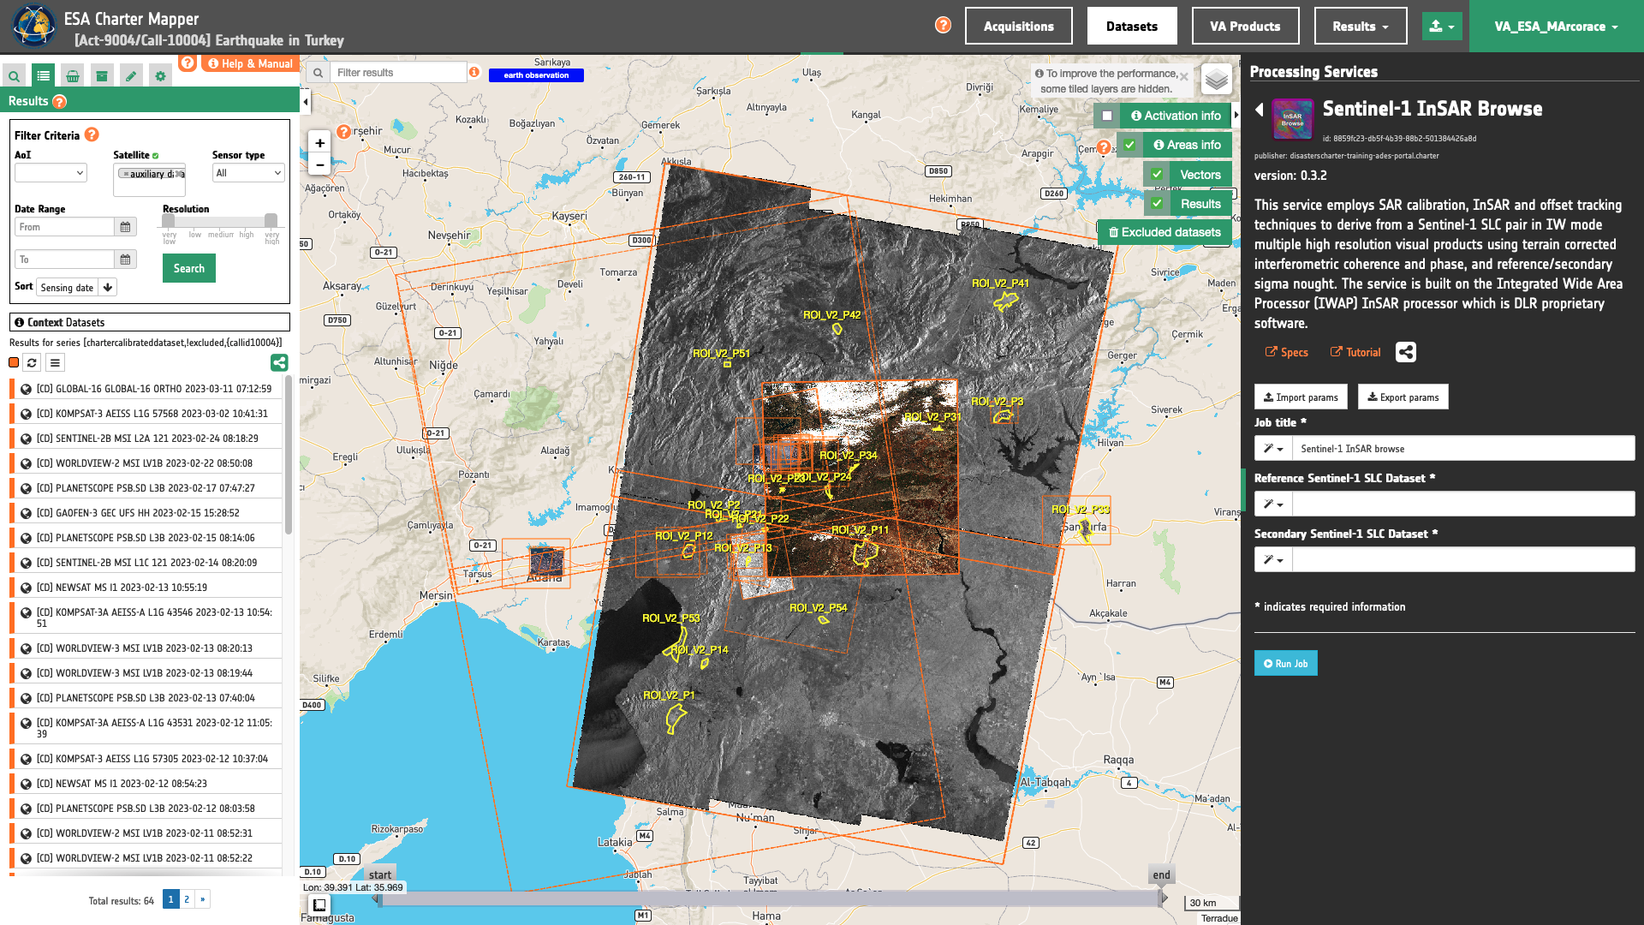The height and width of the screenshot is (925, 1644).
Task: Share the results with green share icon
Action: tap(279, 363)
